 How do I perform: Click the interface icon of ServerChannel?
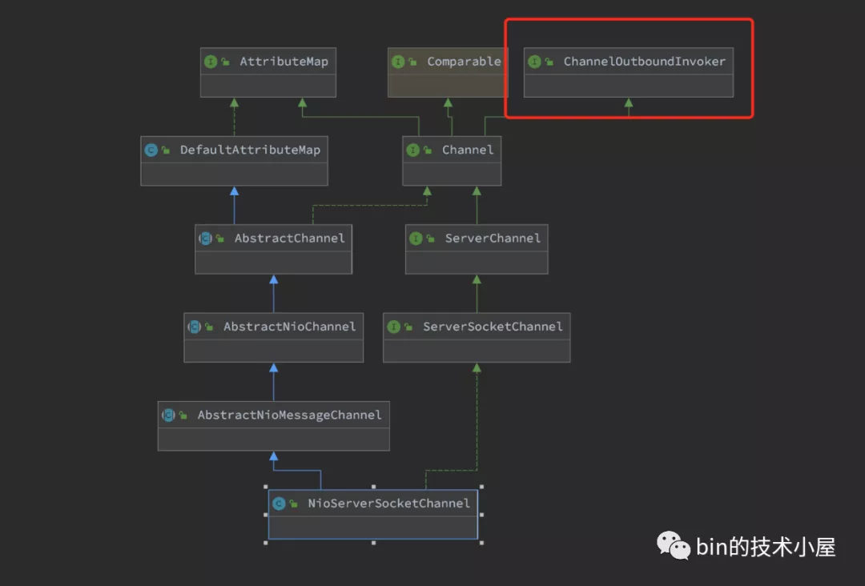tap(416, 238)
